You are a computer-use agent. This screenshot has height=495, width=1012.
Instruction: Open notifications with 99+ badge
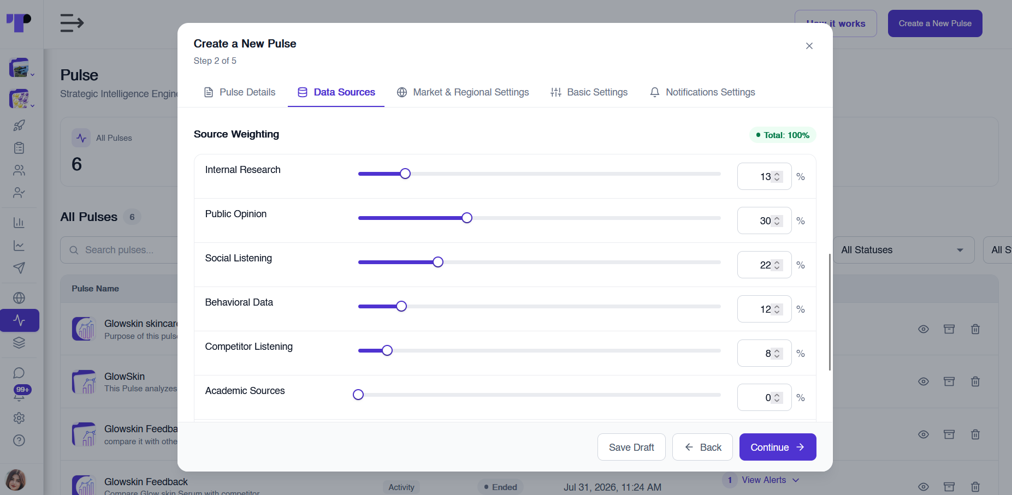[x=21, y=393]
